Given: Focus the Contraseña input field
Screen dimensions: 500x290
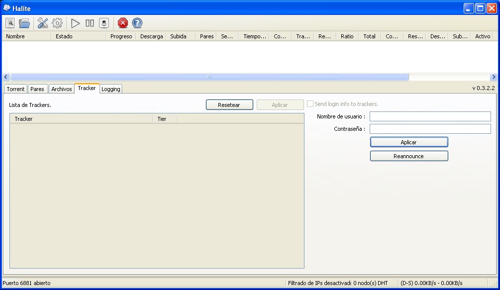Looking at the screenshot, I should 430,129.
